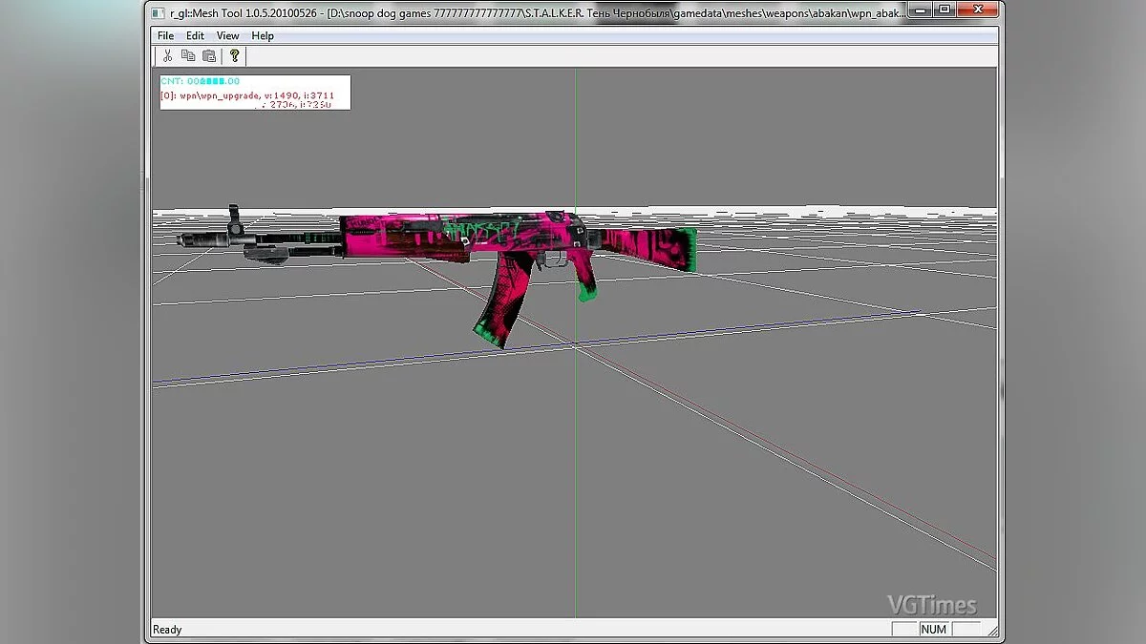
Task: Open the Help menu
Action: coord(263,35)
